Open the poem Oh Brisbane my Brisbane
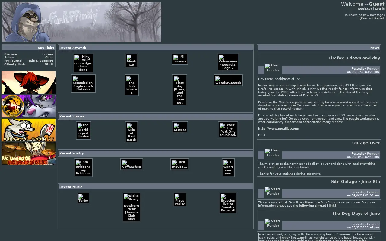The width and height of the screenshot is (386, 241). point(83,167)
